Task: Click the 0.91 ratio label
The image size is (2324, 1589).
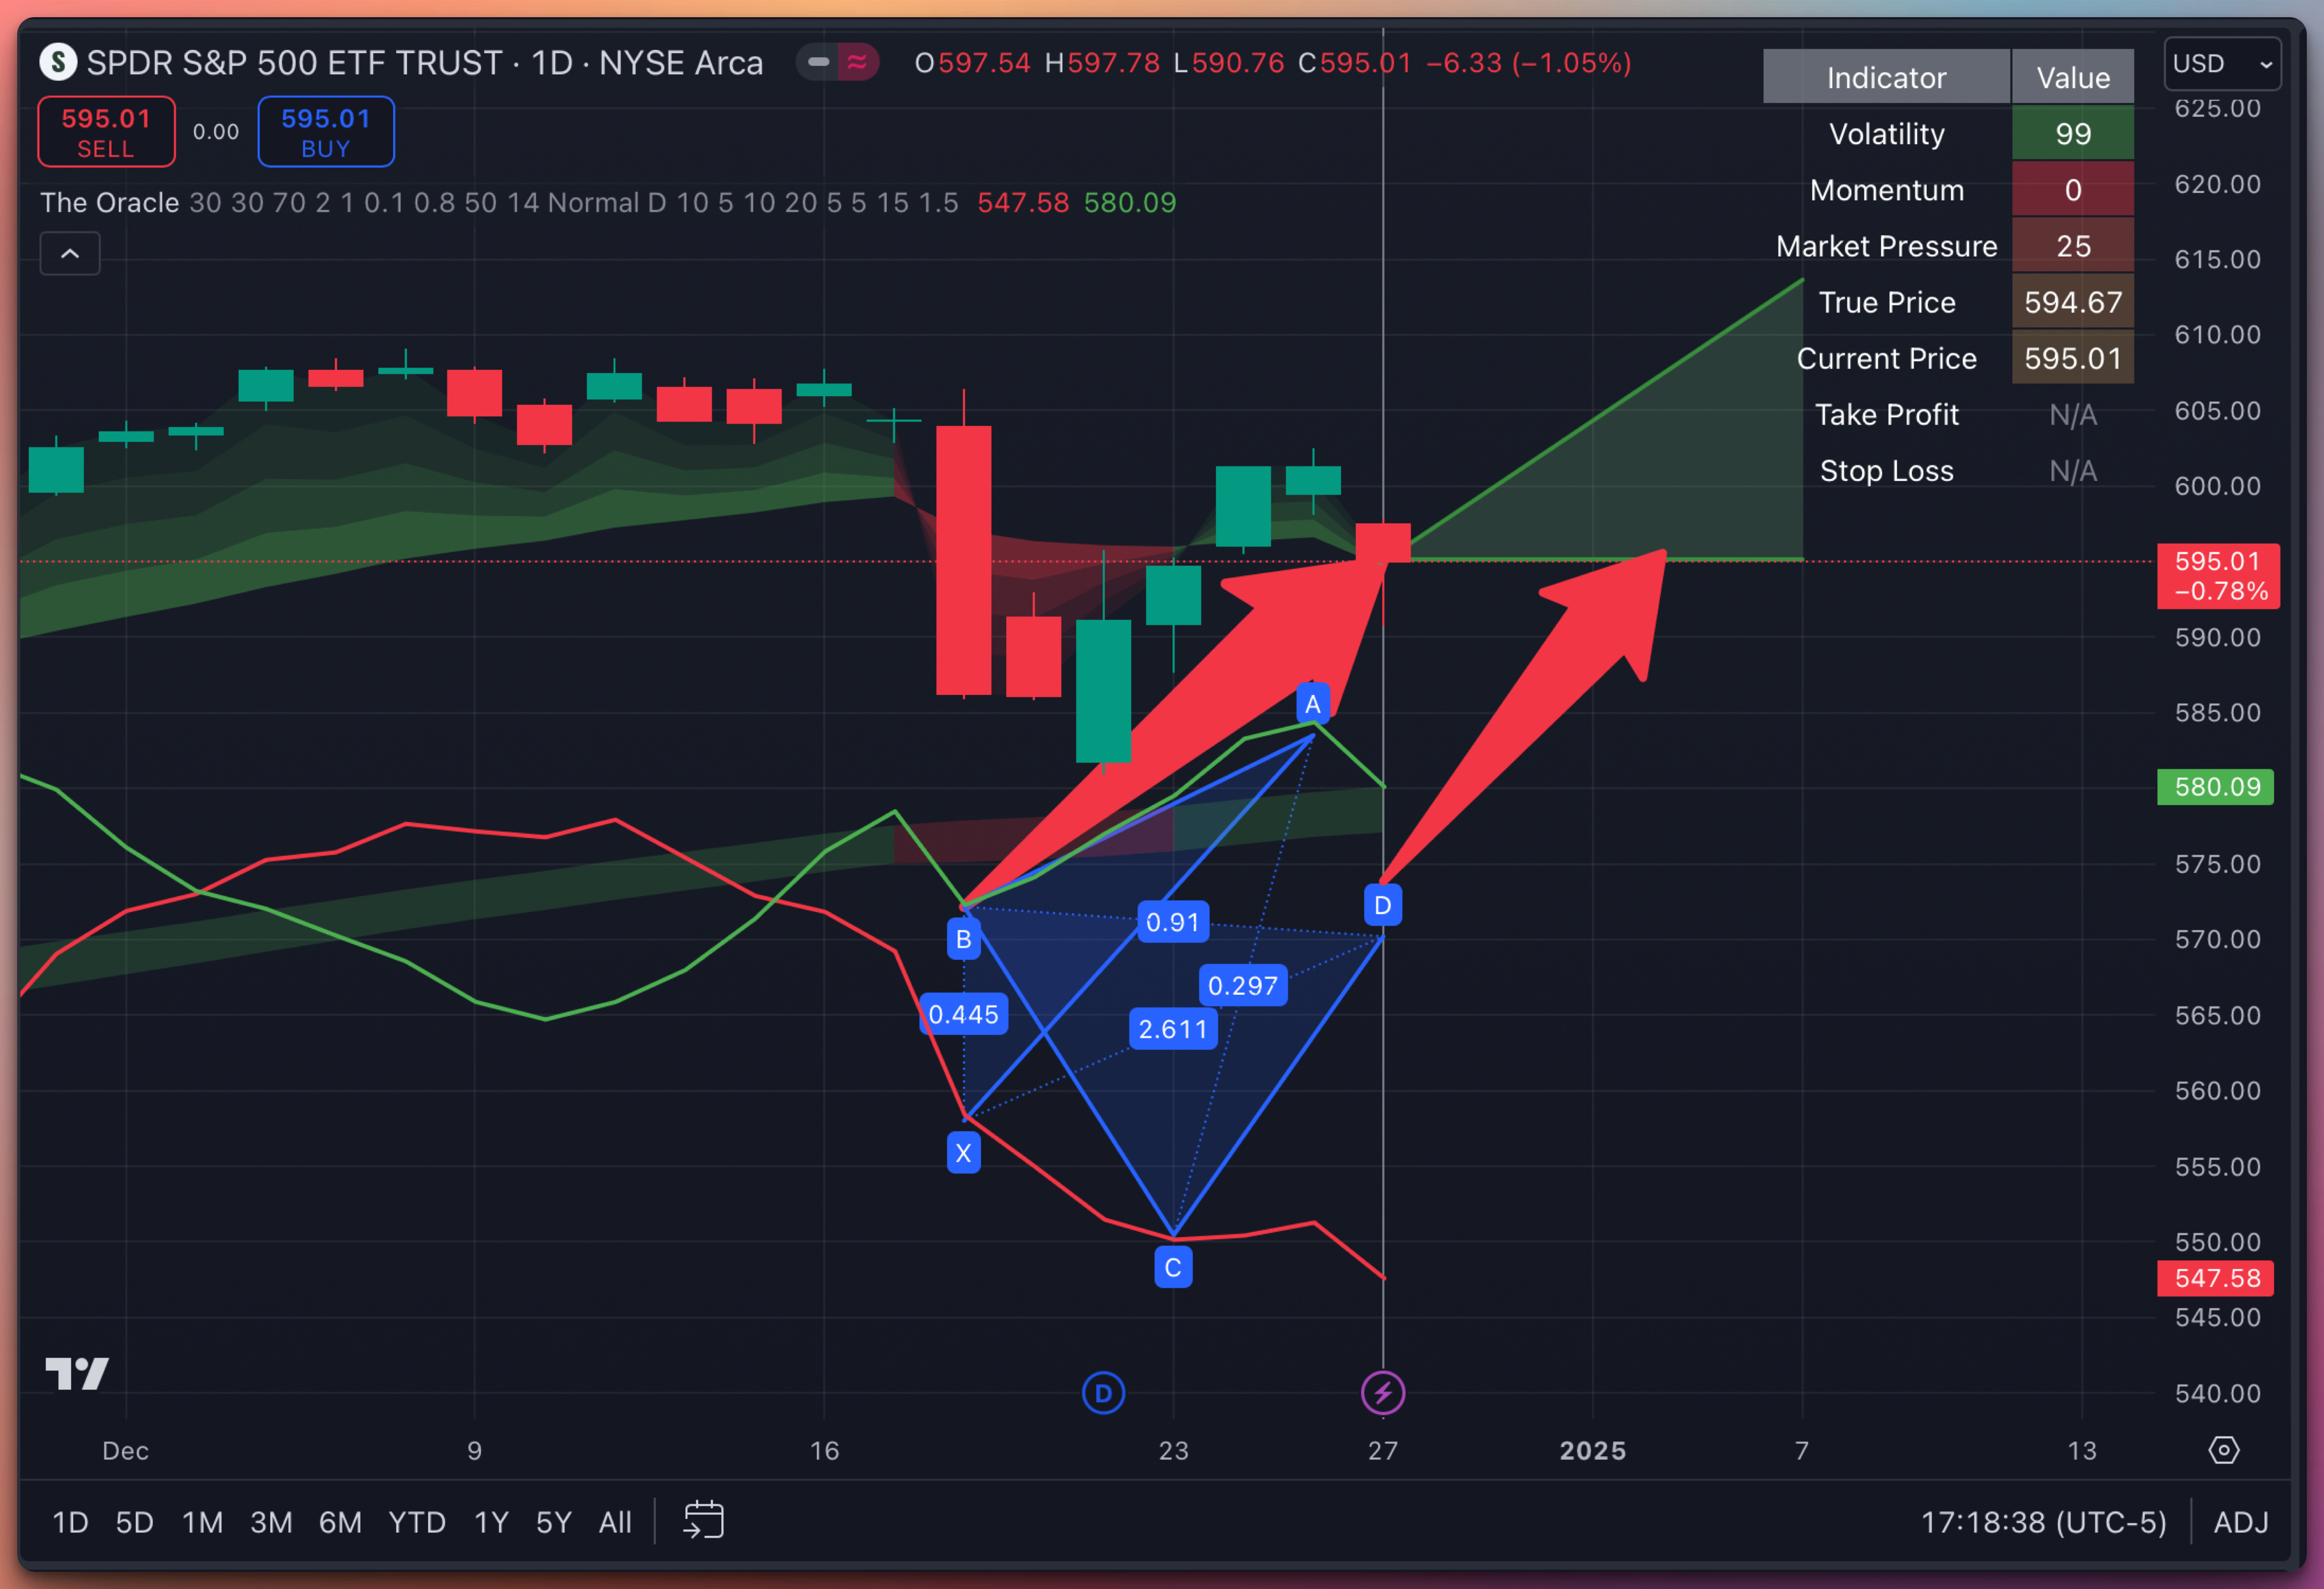Action: coord(1173,922)
